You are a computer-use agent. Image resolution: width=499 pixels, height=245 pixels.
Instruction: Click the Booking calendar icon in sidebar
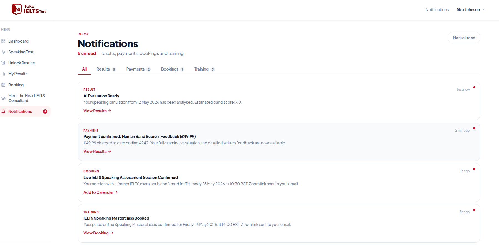3,85
